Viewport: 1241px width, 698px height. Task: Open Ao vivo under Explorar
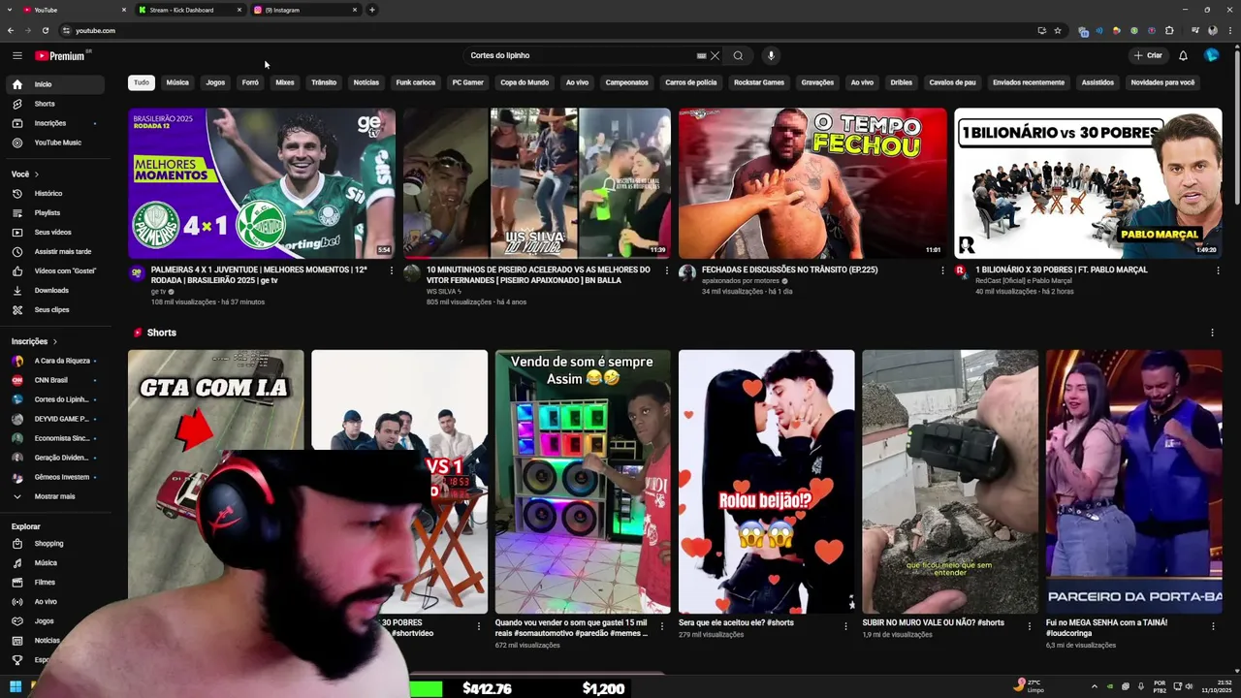point(53,601)
